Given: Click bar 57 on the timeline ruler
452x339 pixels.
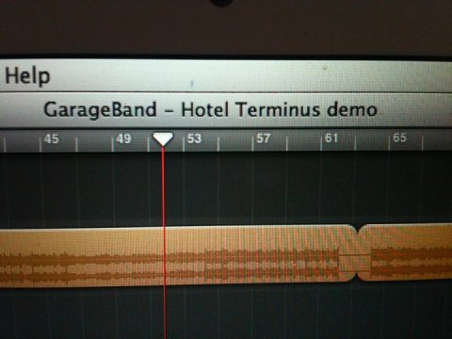Looking at the screenshot, I should 263,138.
